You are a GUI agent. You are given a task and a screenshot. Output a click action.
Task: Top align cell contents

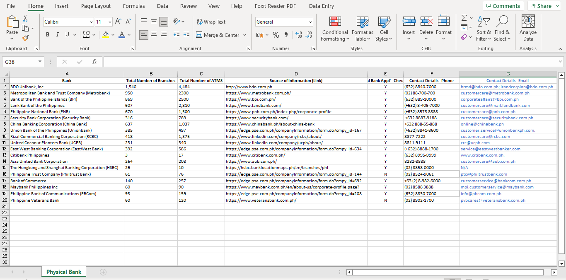click(x=144, y=22)
